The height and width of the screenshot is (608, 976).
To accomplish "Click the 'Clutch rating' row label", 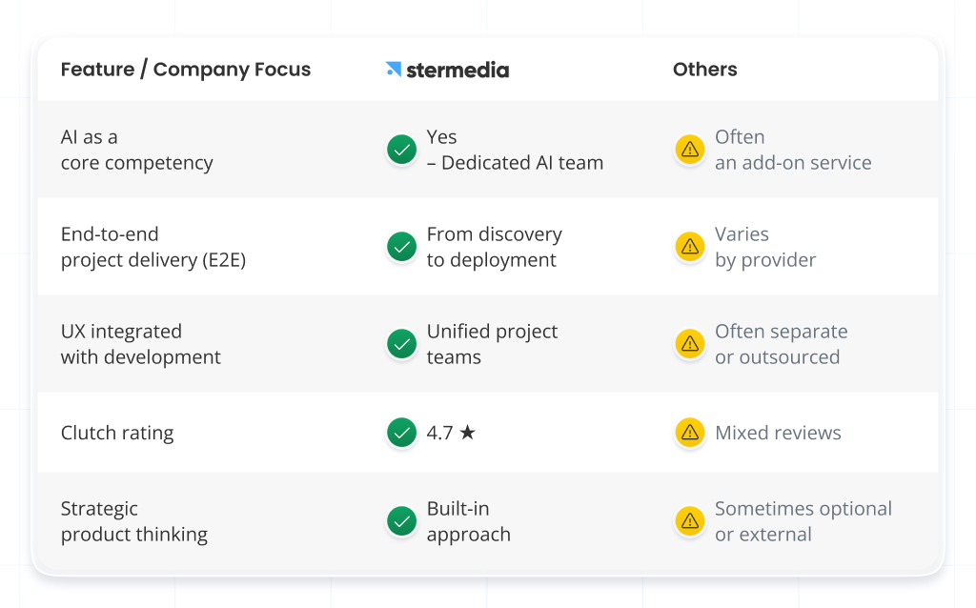I will tap(117, 433).
